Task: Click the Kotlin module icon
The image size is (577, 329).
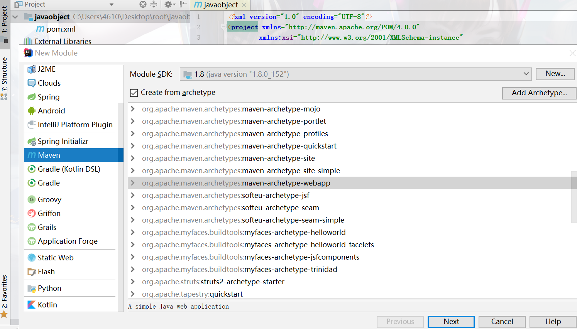Action: (x=32, y=305)
